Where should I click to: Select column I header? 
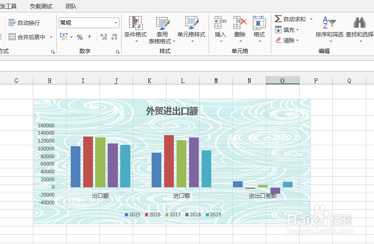click(x=83, y=81)
